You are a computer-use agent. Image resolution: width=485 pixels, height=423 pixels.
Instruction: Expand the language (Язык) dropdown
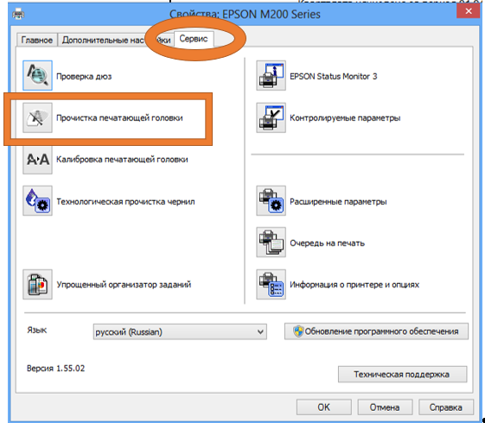click(x=180, y=331)
